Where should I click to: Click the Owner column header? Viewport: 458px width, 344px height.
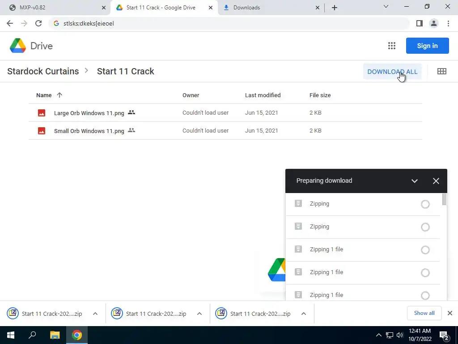[x=191, y=95]
